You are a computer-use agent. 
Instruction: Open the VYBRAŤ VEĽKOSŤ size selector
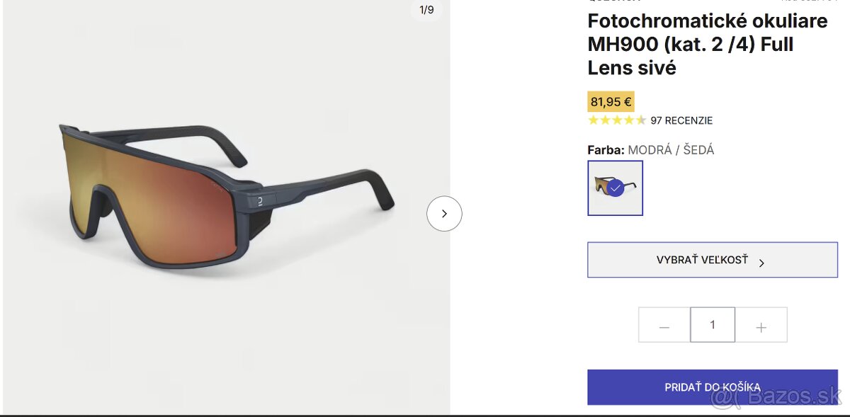712,259
